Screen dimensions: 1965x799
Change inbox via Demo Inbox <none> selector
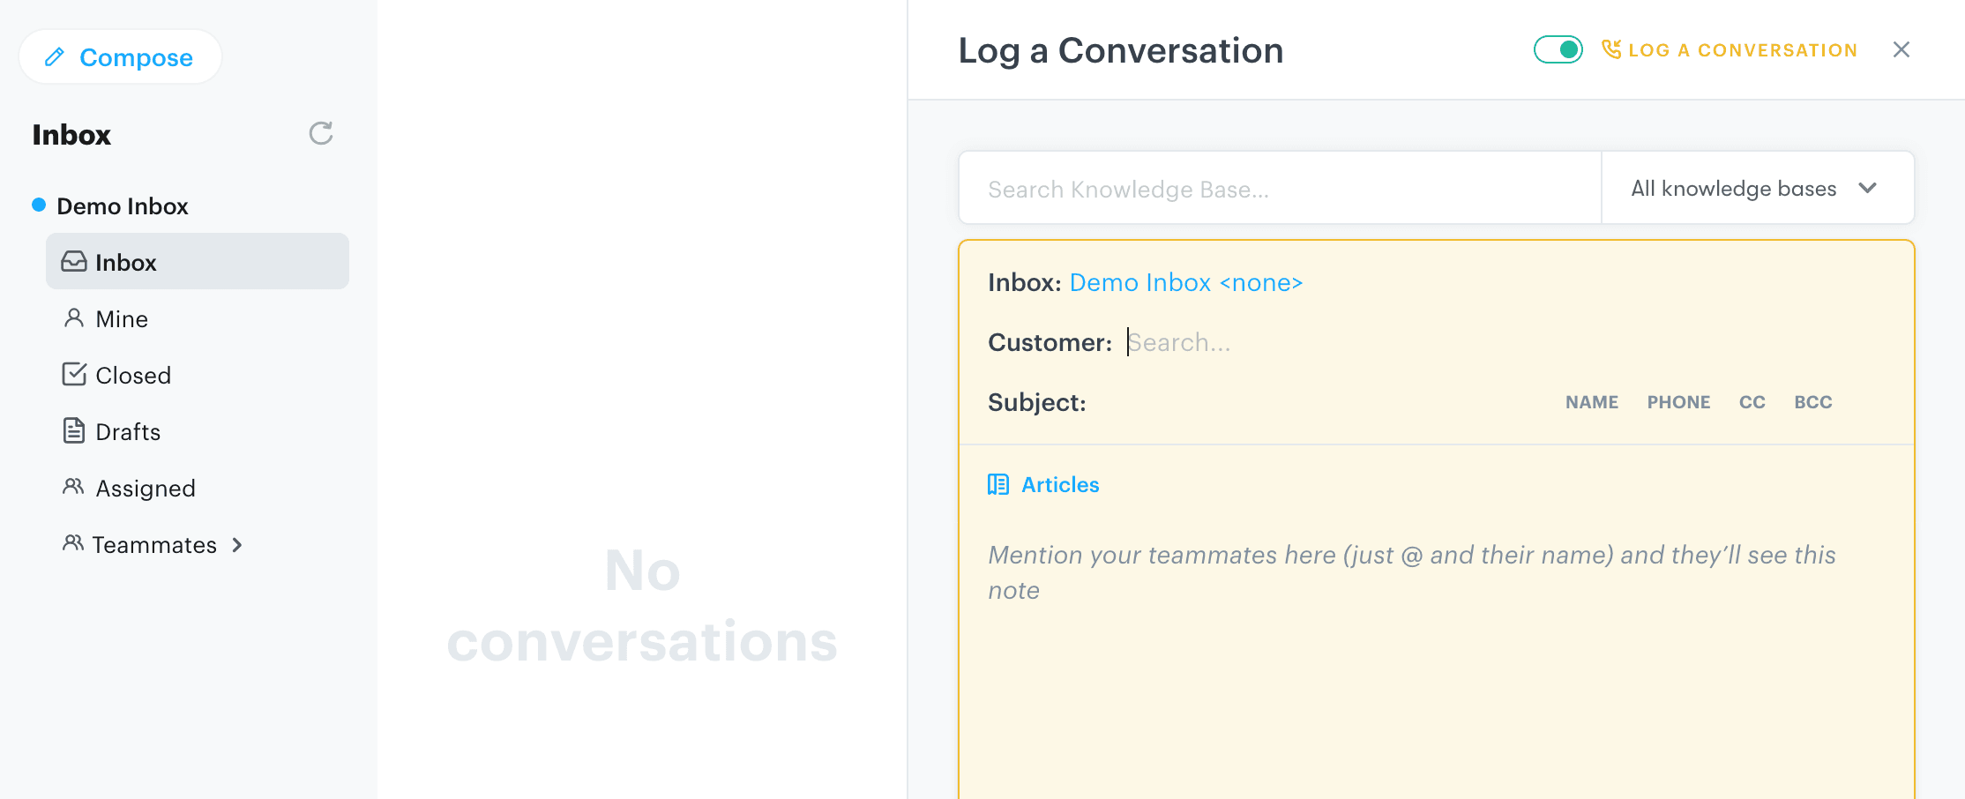coord(1185,282)
